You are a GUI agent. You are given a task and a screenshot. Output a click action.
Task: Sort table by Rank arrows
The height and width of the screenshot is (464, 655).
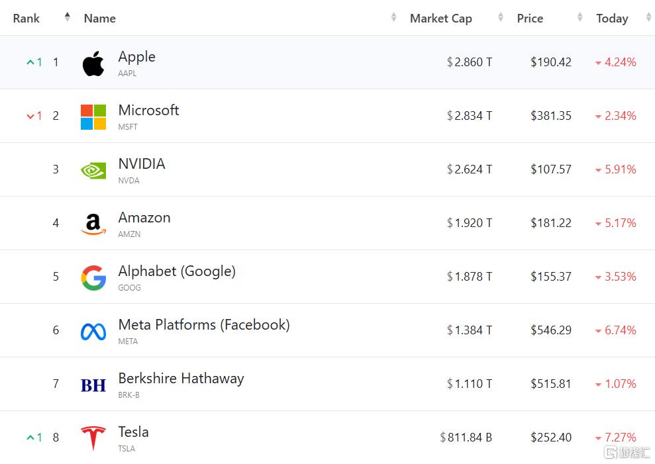coord(68,17)
